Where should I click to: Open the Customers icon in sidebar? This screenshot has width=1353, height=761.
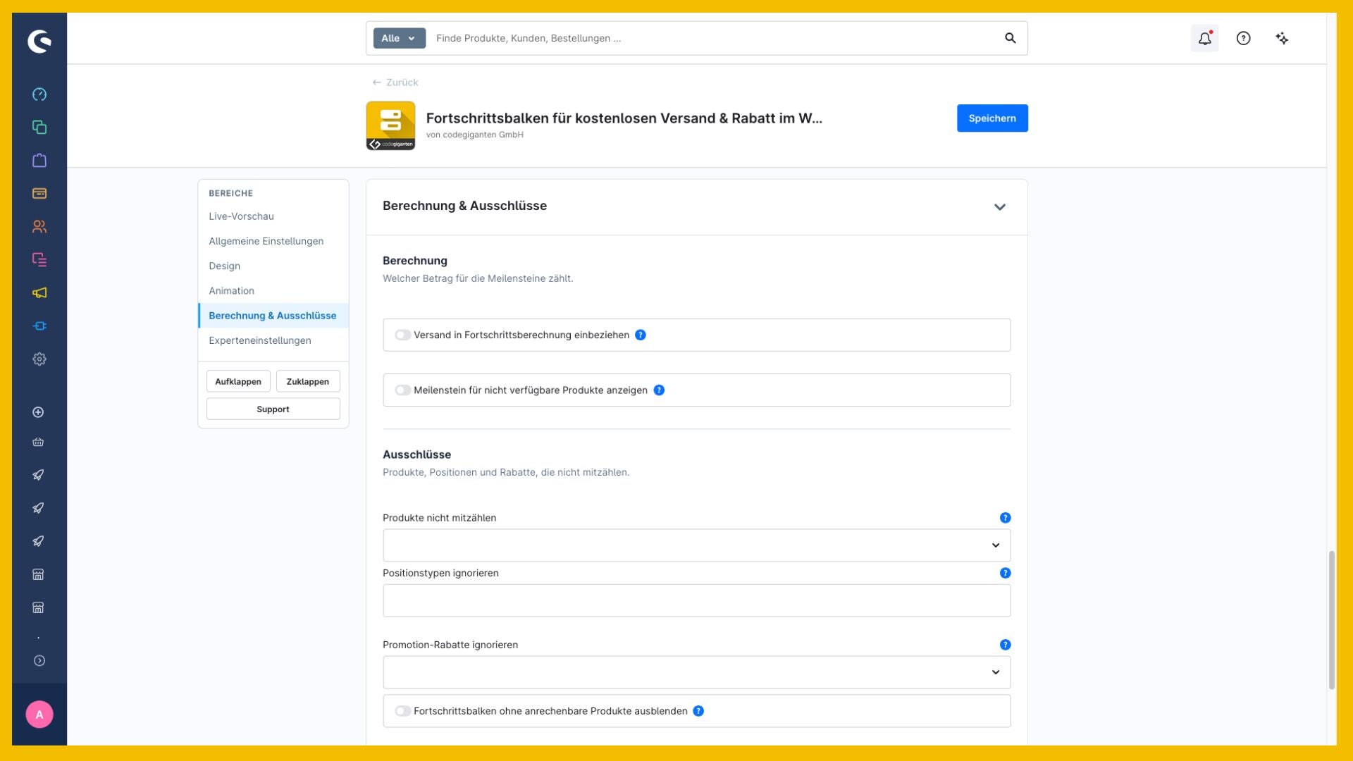click(39, 227)
